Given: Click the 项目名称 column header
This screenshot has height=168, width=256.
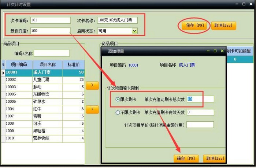Looking at the screenshot, I should pyautogui.click(x=48, y=65).
